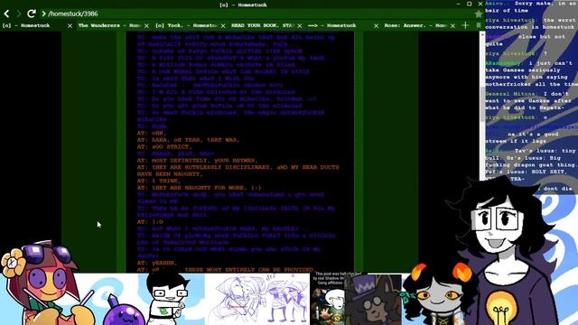Screen dimensions: 578x325
Task: Close the "READ YOUR BOOK" tab
Action: point(300,26)
